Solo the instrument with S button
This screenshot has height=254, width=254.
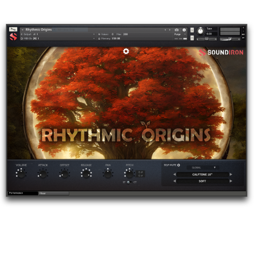pyautogui.click(x=192, y=30)
